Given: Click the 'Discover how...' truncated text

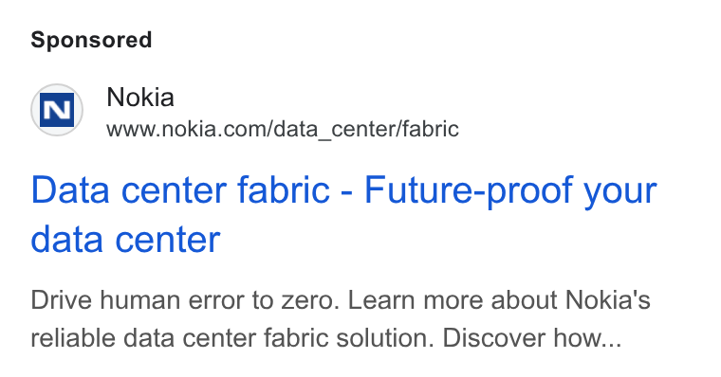Looking at the screenshot, I should pos(532,338).
